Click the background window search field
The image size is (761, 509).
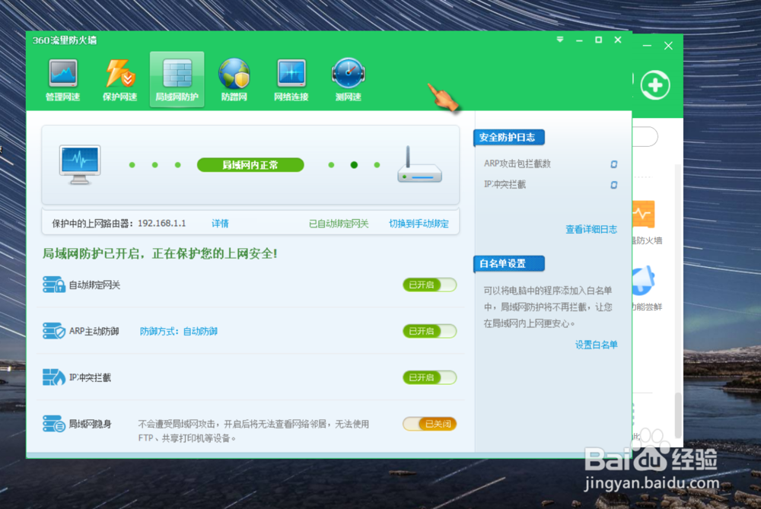[x=645, y=137]
